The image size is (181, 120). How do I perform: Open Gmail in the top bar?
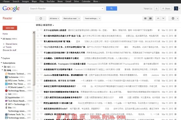[68, 2]
